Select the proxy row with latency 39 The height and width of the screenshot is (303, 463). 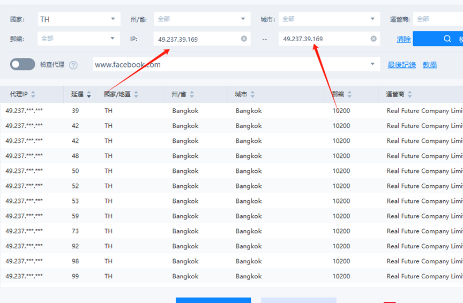click(x=231, y=111)
